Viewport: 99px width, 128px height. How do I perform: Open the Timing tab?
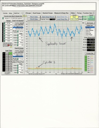(79, 13)
